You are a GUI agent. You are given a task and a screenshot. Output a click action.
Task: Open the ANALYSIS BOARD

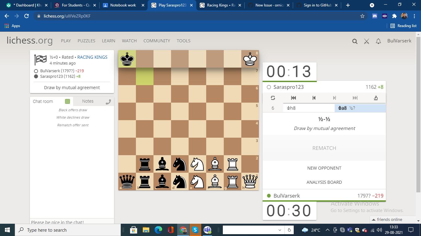[x=324, y=182]
